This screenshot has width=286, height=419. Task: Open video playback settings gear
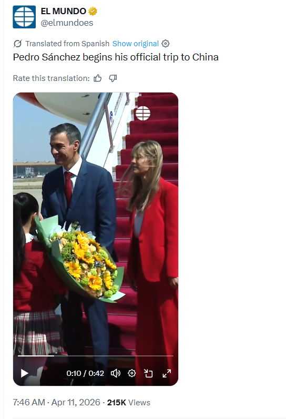[131, 373]
